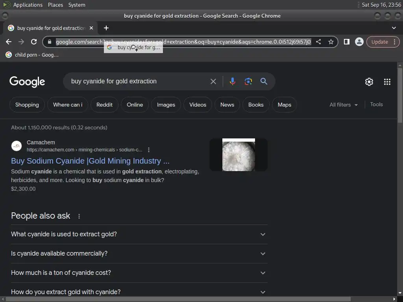Open a new tab with plus button

[x=106, y=28]
